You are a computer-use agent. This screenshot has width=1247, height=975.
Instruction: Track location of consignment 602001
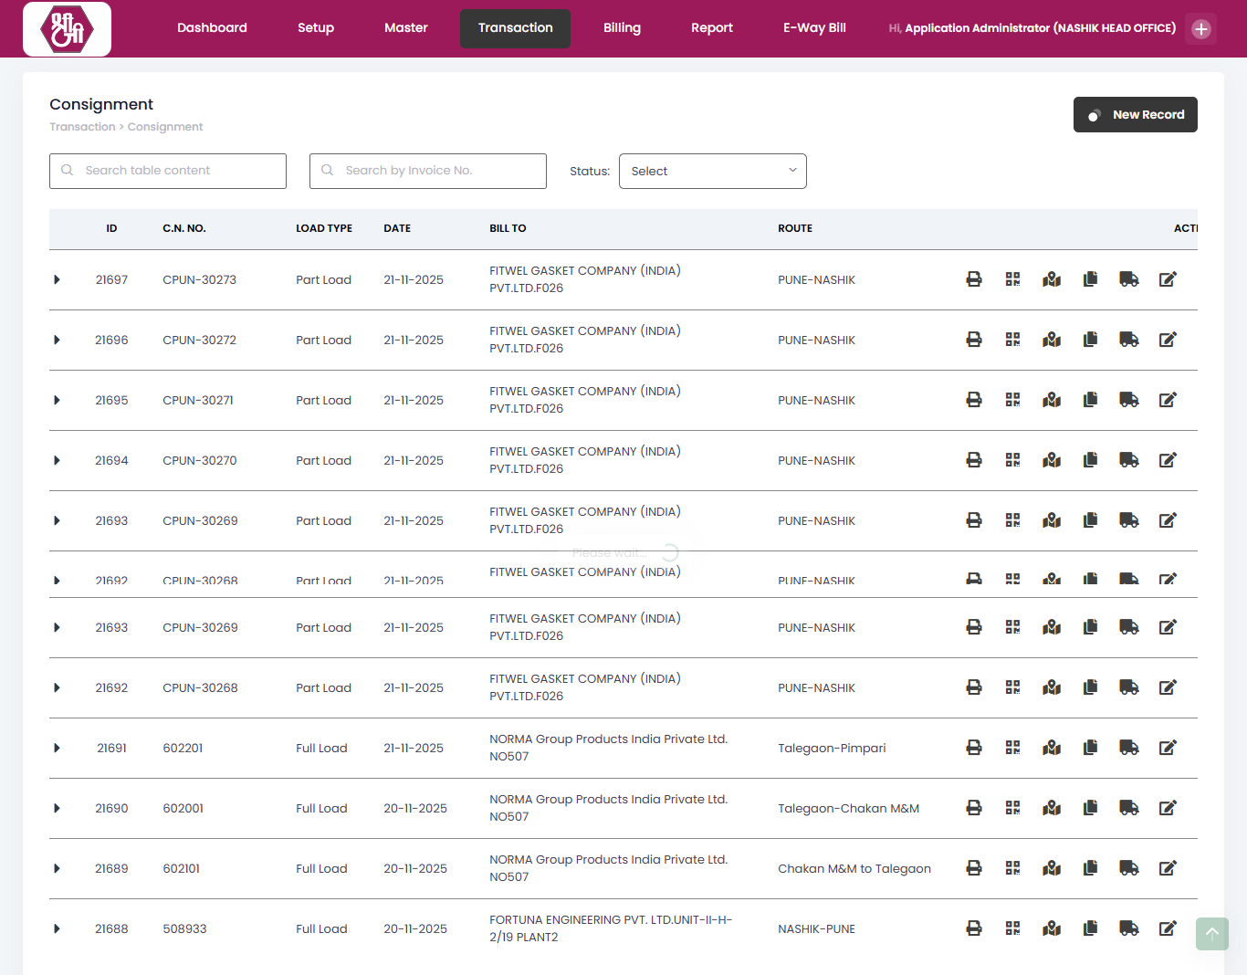coord(1051,808)
